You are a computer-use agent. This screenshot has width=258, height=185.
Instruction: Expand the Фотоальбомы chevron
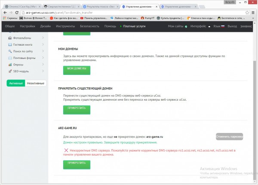click(43, 38)
